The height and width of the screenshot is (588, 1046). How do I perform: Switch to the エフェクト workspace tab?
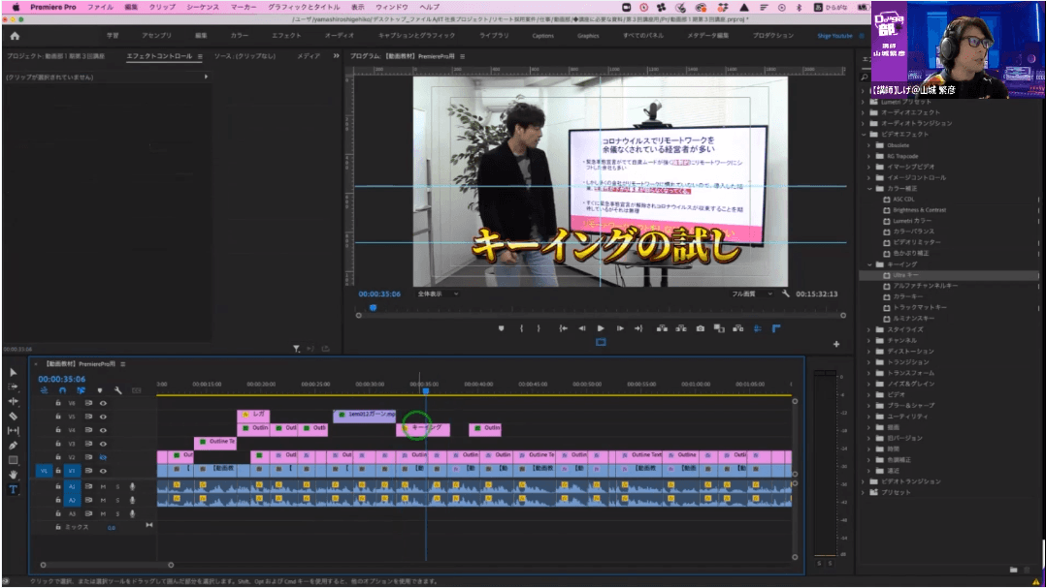point(286,36)
